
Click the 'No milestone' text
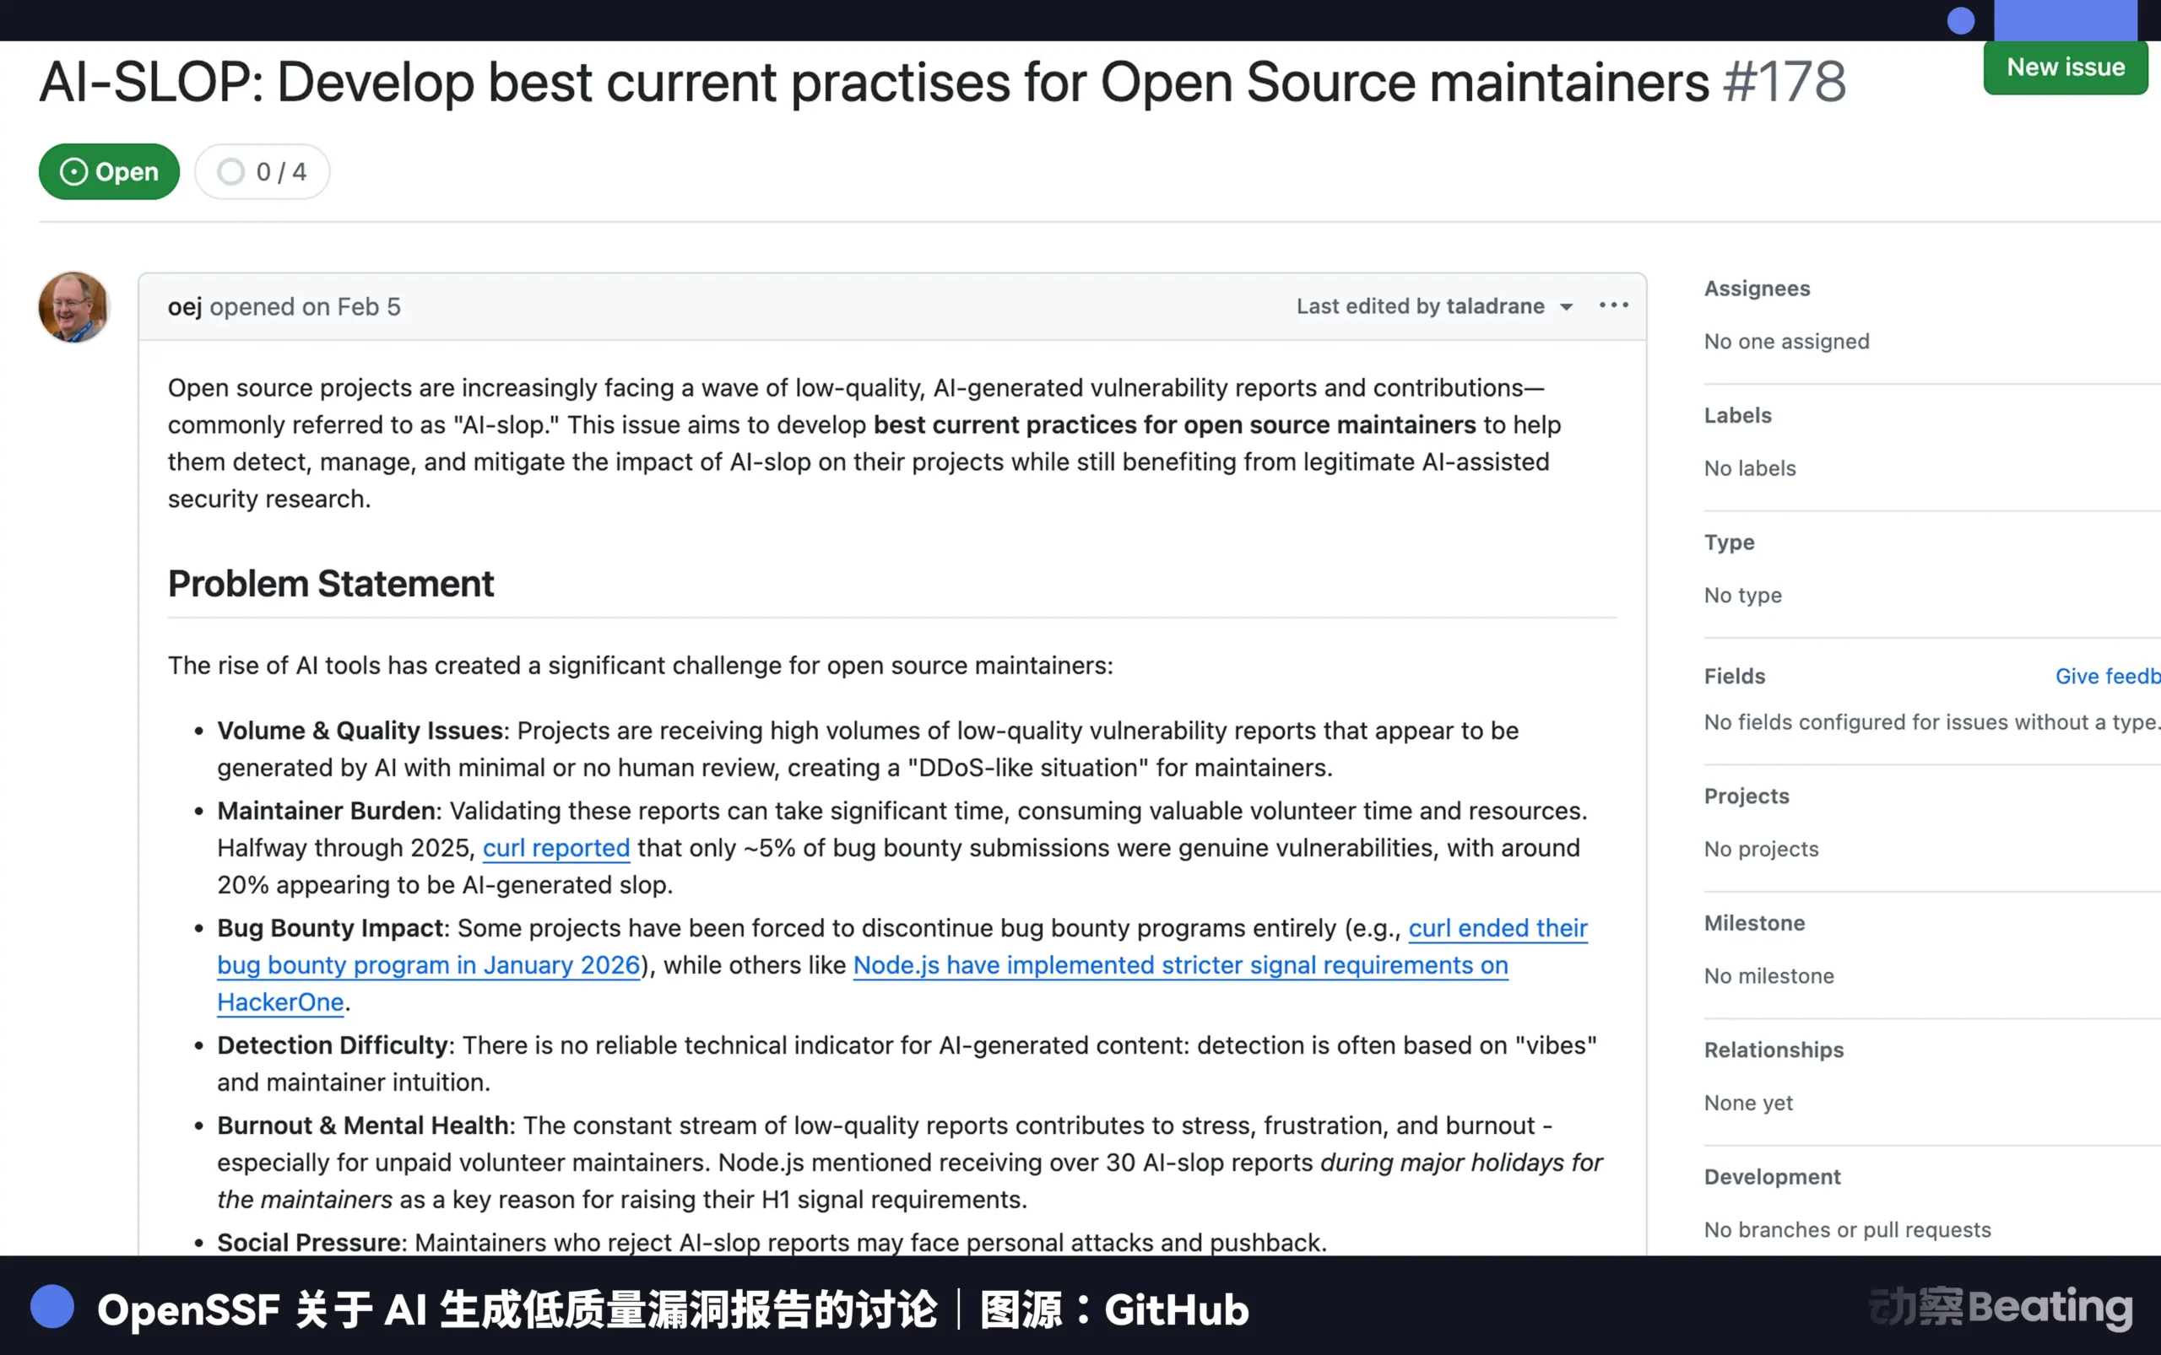tap(1768, 976)
